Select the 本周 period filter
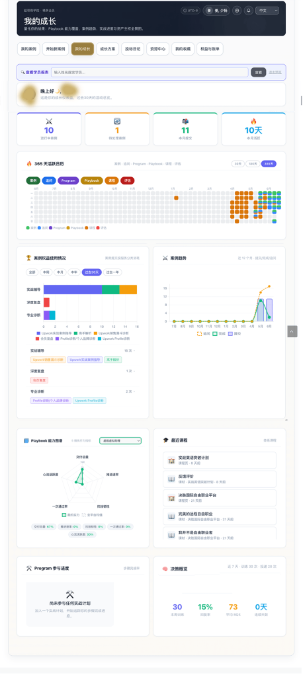 [x=46, y=272]
